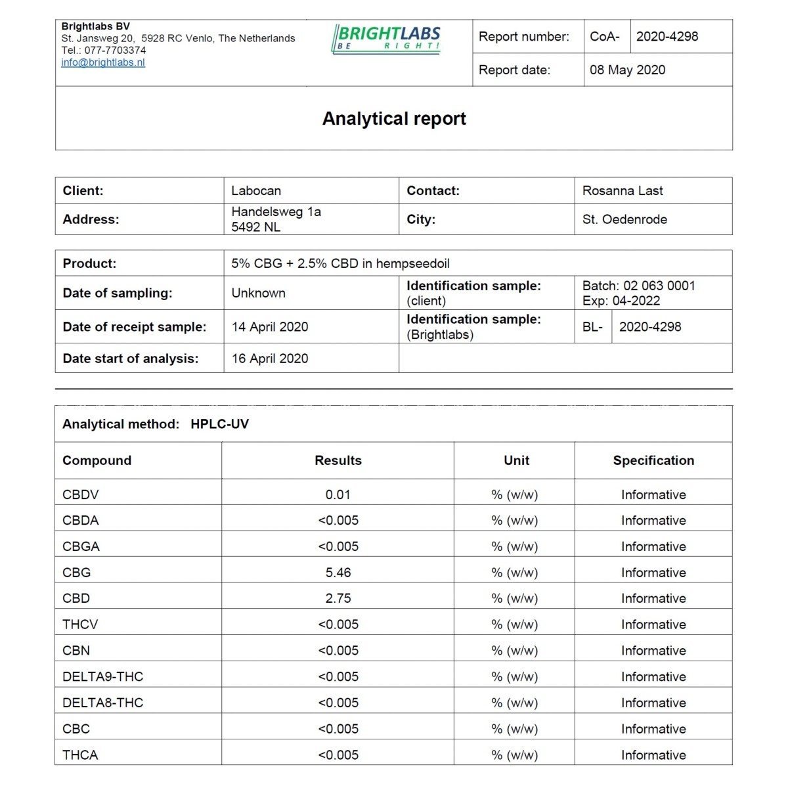The width and height of the screenshot is (788, 788).
Task: Click the 'DELTA9-THC' compound name
Action: click(102, 677)
